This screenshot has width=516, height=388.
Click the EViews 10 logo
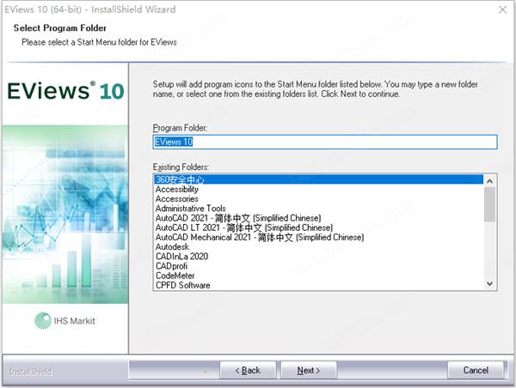point(65,91)
